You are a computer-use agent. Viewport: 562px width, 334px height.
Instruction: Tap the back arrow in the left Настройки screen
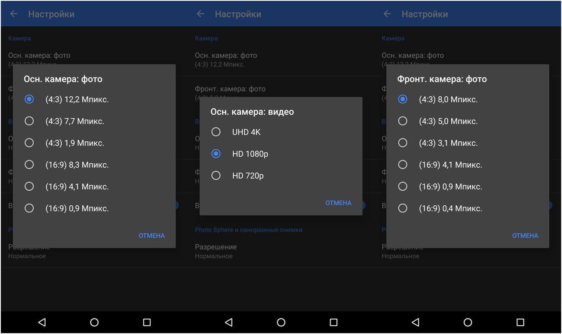pyautogui.click(x=13, y=14)
